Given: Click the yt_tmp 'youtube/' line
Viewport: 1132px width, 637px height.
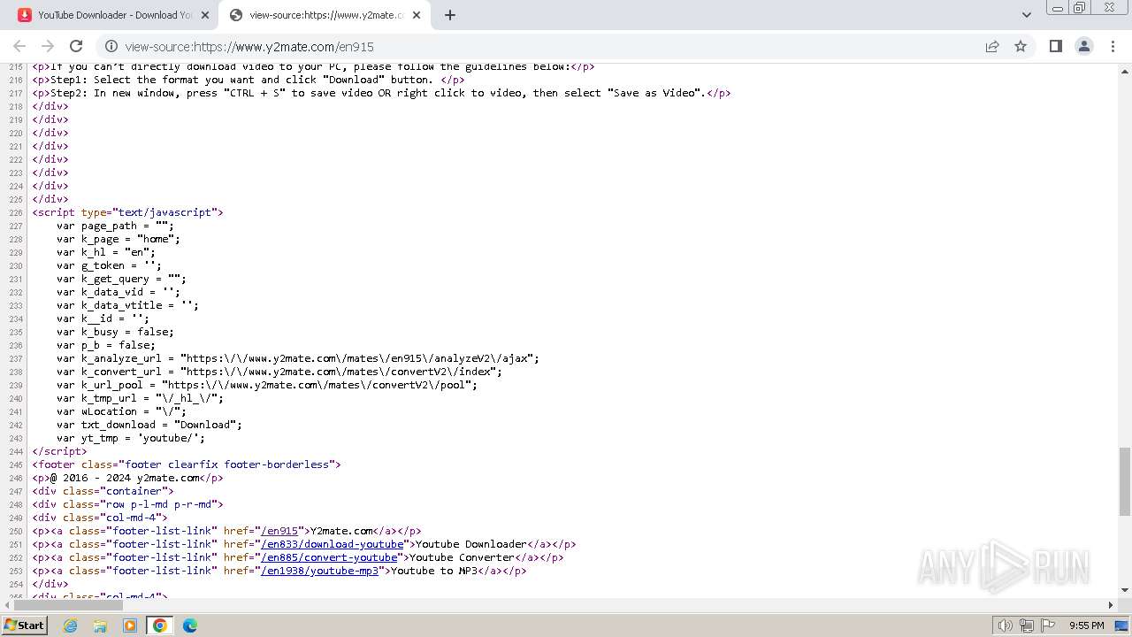Looking at the screenshot, I should (x=131, y=438).
